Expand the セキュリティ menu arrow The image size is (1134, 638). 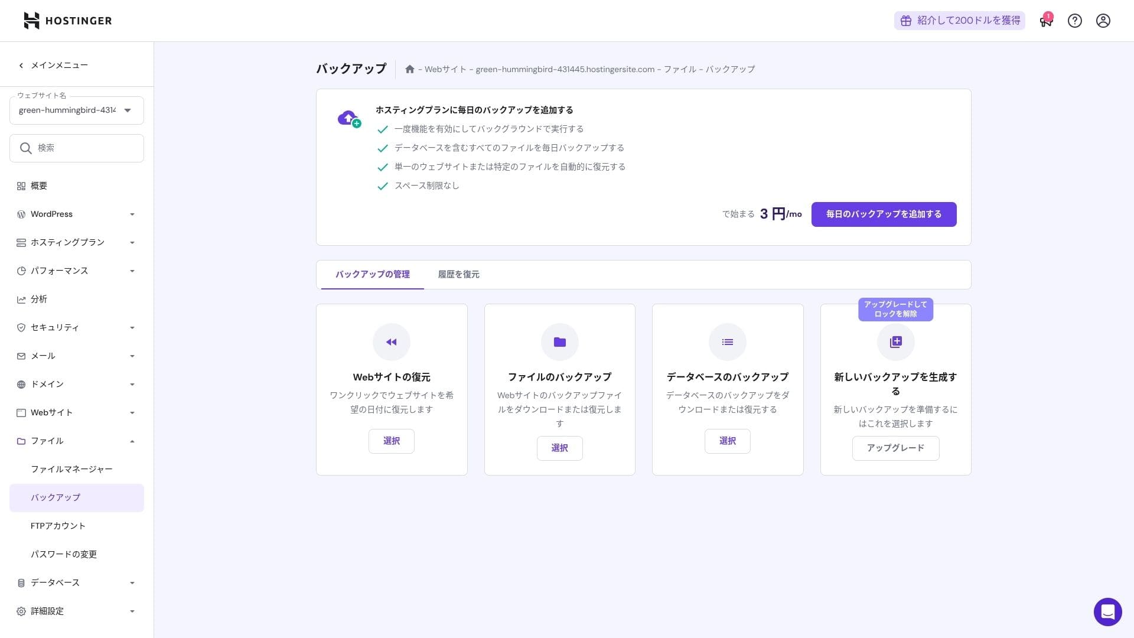(132, 328)
